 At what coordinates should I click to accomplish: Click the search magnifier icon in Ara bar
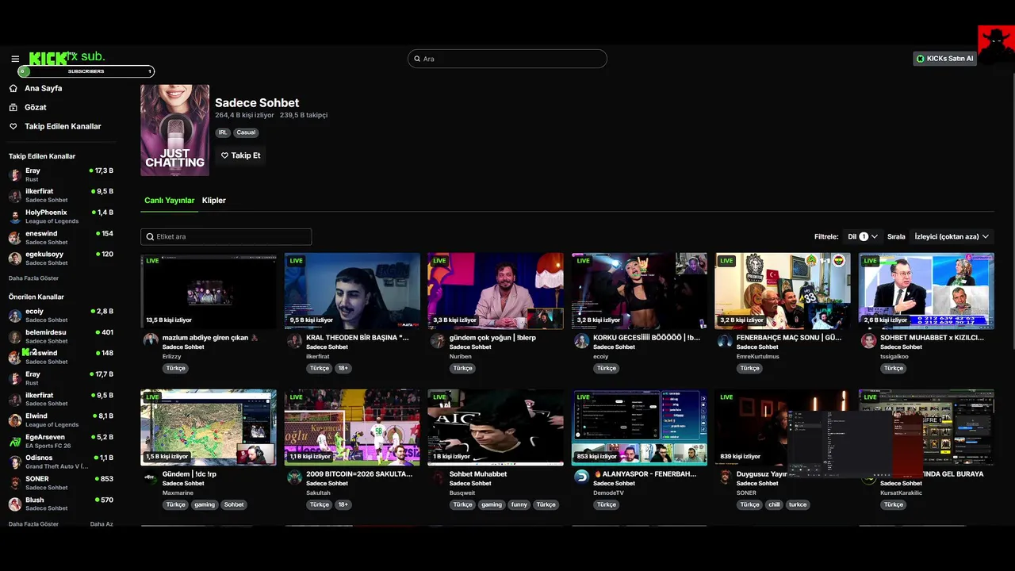pyautogui.click(x=417, y=59)
